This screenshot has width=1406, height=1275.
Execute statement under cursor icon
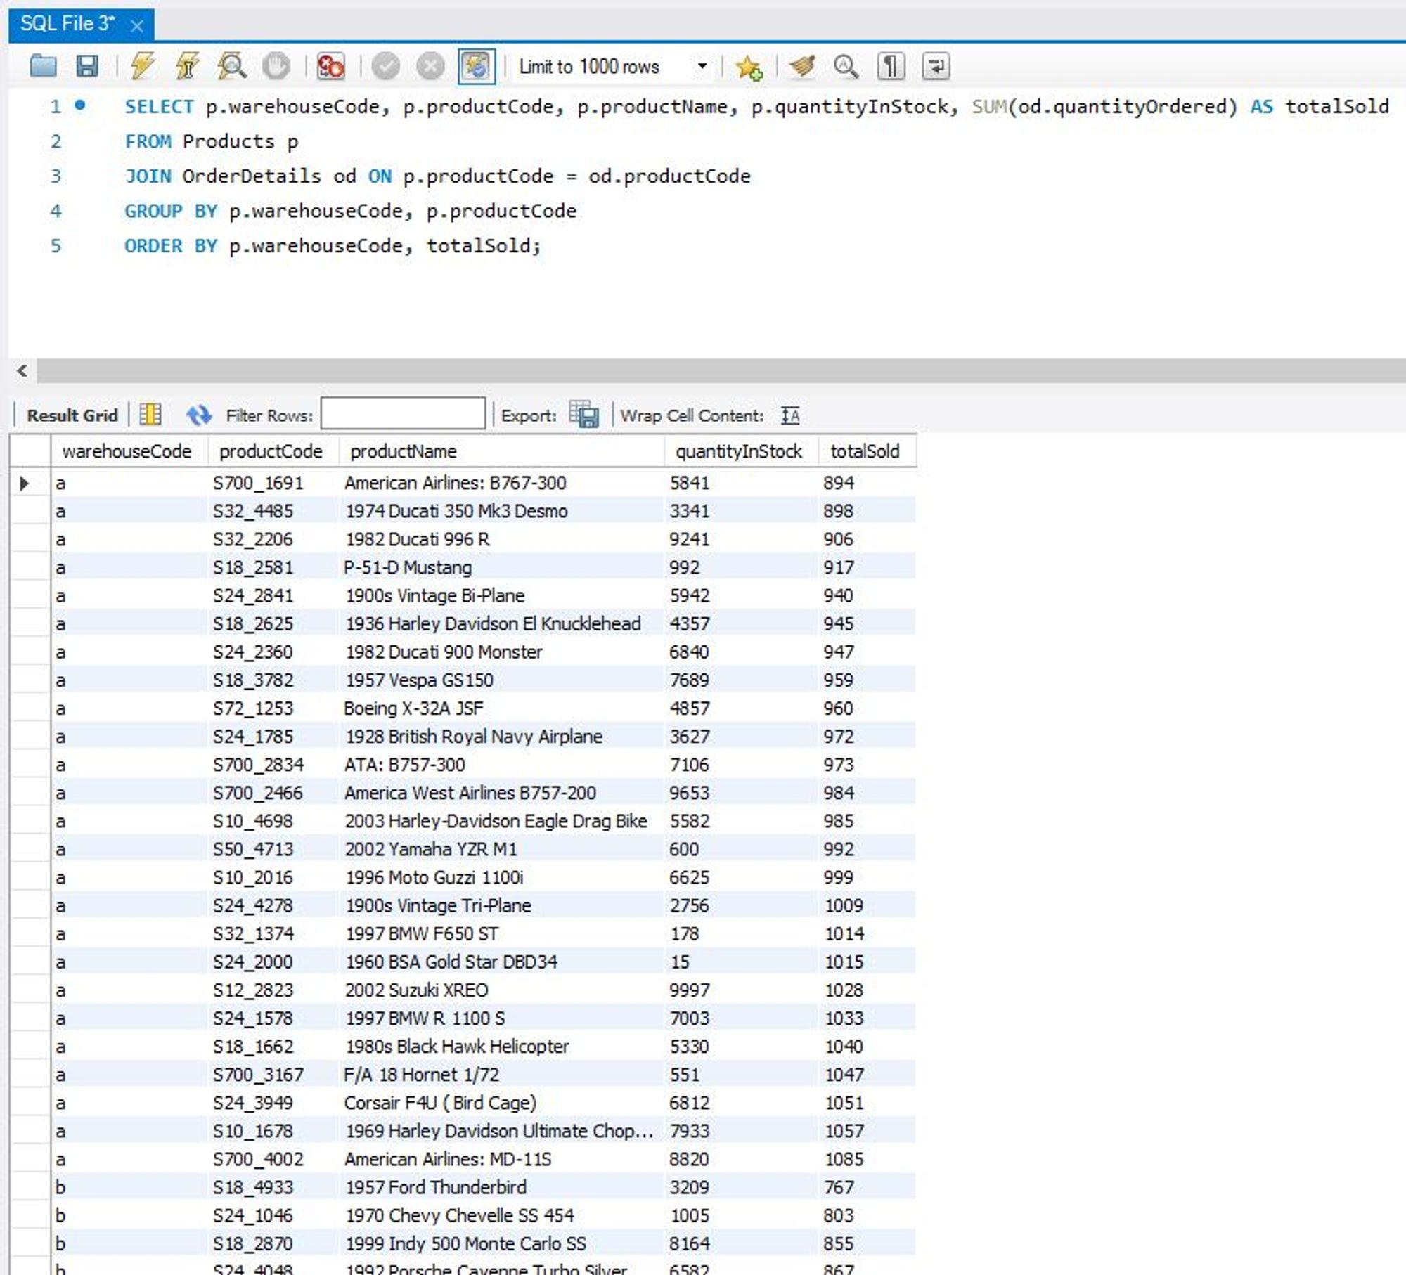tap(187, 66)
